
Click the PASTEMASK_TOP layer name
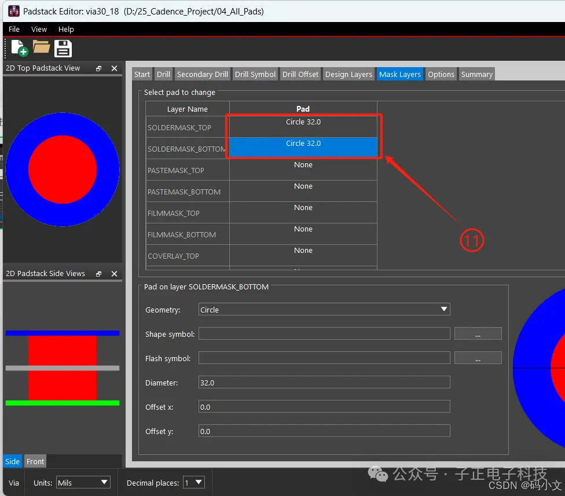[175, 170]
